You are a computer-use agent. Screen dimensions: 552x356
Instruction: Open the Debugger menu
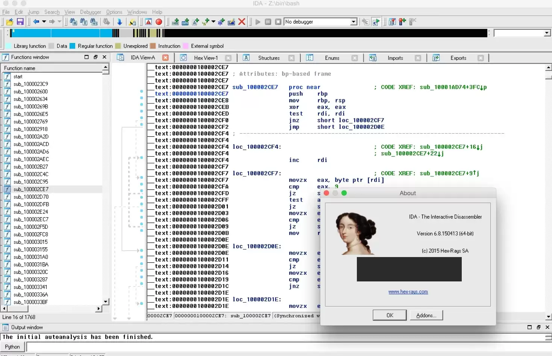[91, 12]
